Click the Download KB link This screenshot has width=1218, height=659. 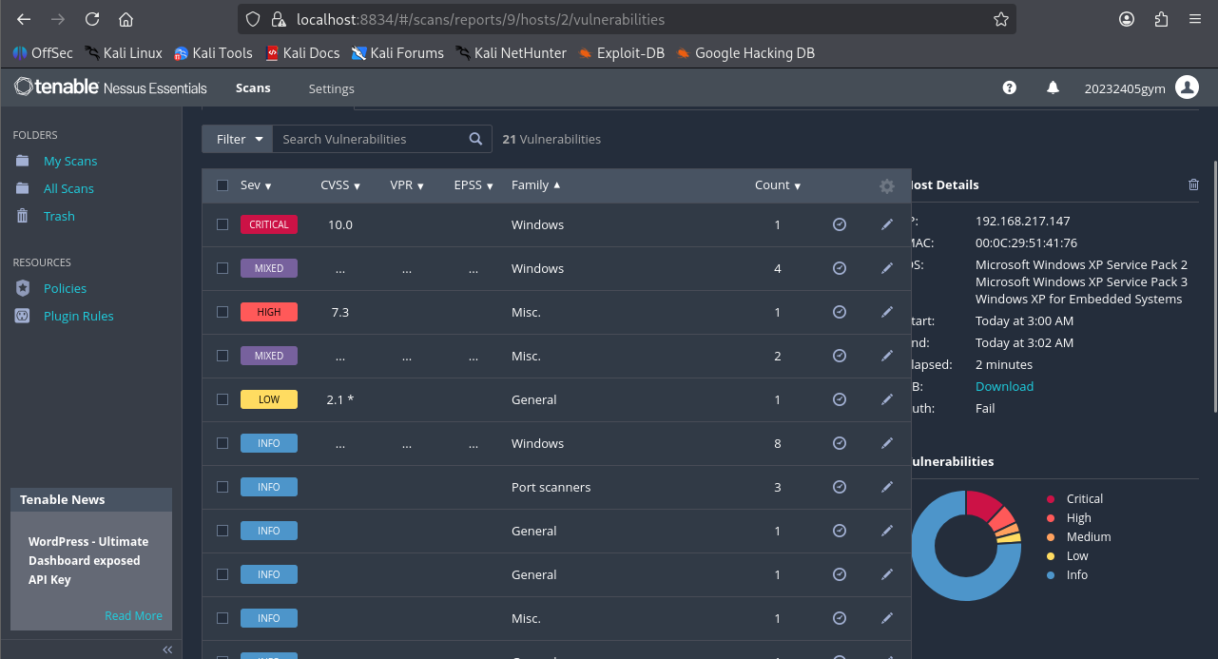tap(1004, 386)
